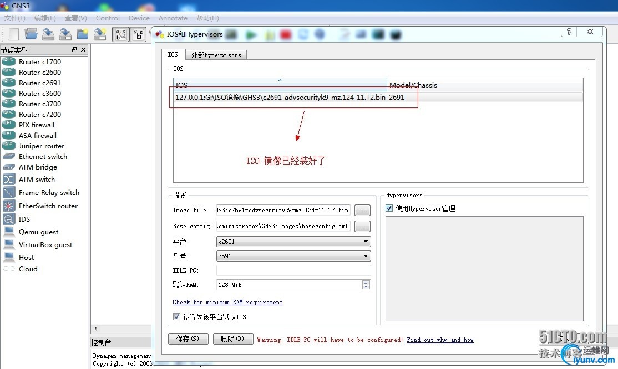Image resolution: width=618 pixels, height=369 pixels.
Task: Click the 保存(S) button
Action: click(x=188, y=339)
